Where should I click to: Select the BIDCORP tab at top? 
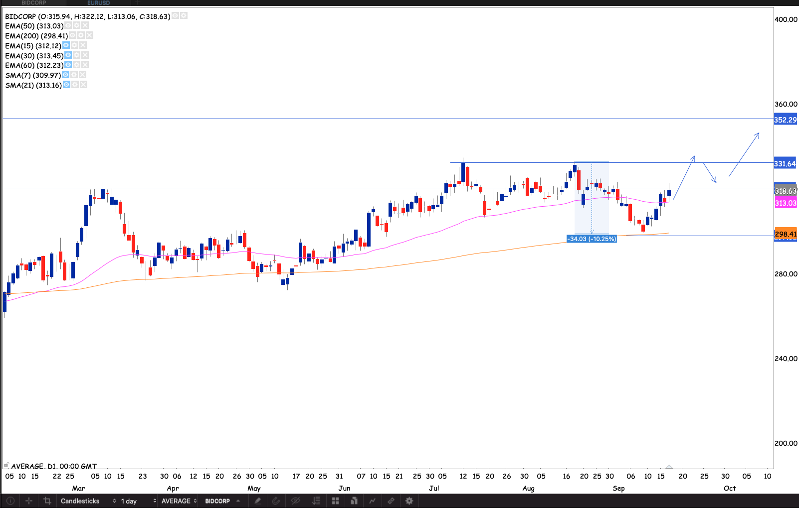tap(33, 3)
